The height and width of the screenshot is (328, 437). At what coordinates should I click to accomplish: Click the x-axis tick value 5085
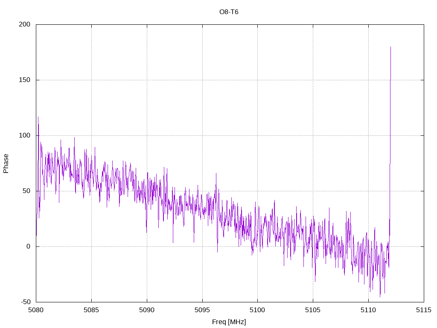pyautogui.click(x=91, y=310)
